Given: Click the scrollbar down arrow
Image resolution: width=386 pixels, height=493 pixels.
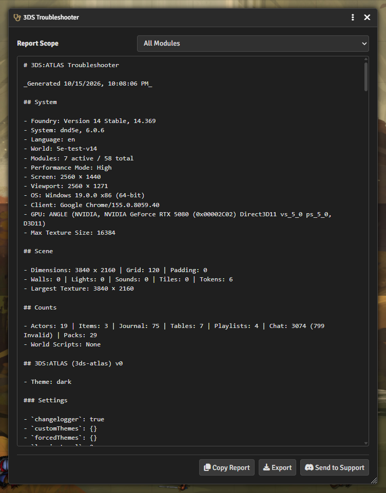Looking at the screenshot, I should point(366,443).
